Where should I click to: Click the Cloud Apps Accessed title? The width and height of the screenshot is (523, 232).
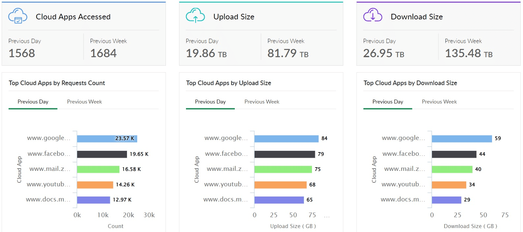[73, 17]
